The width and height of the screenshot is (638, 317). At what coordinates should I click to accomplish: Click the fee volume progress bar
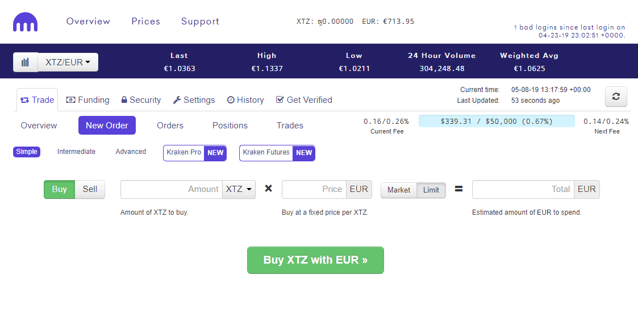pyautogui.click(x=497, y=121)
